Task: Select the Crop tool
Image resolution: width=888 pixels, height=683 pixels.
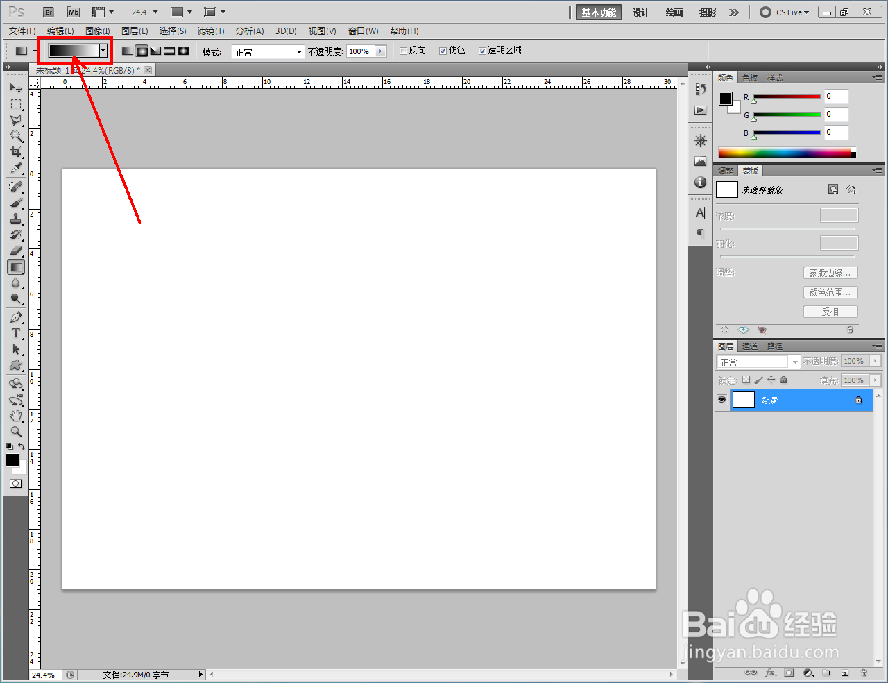Action: coord(16,152)
